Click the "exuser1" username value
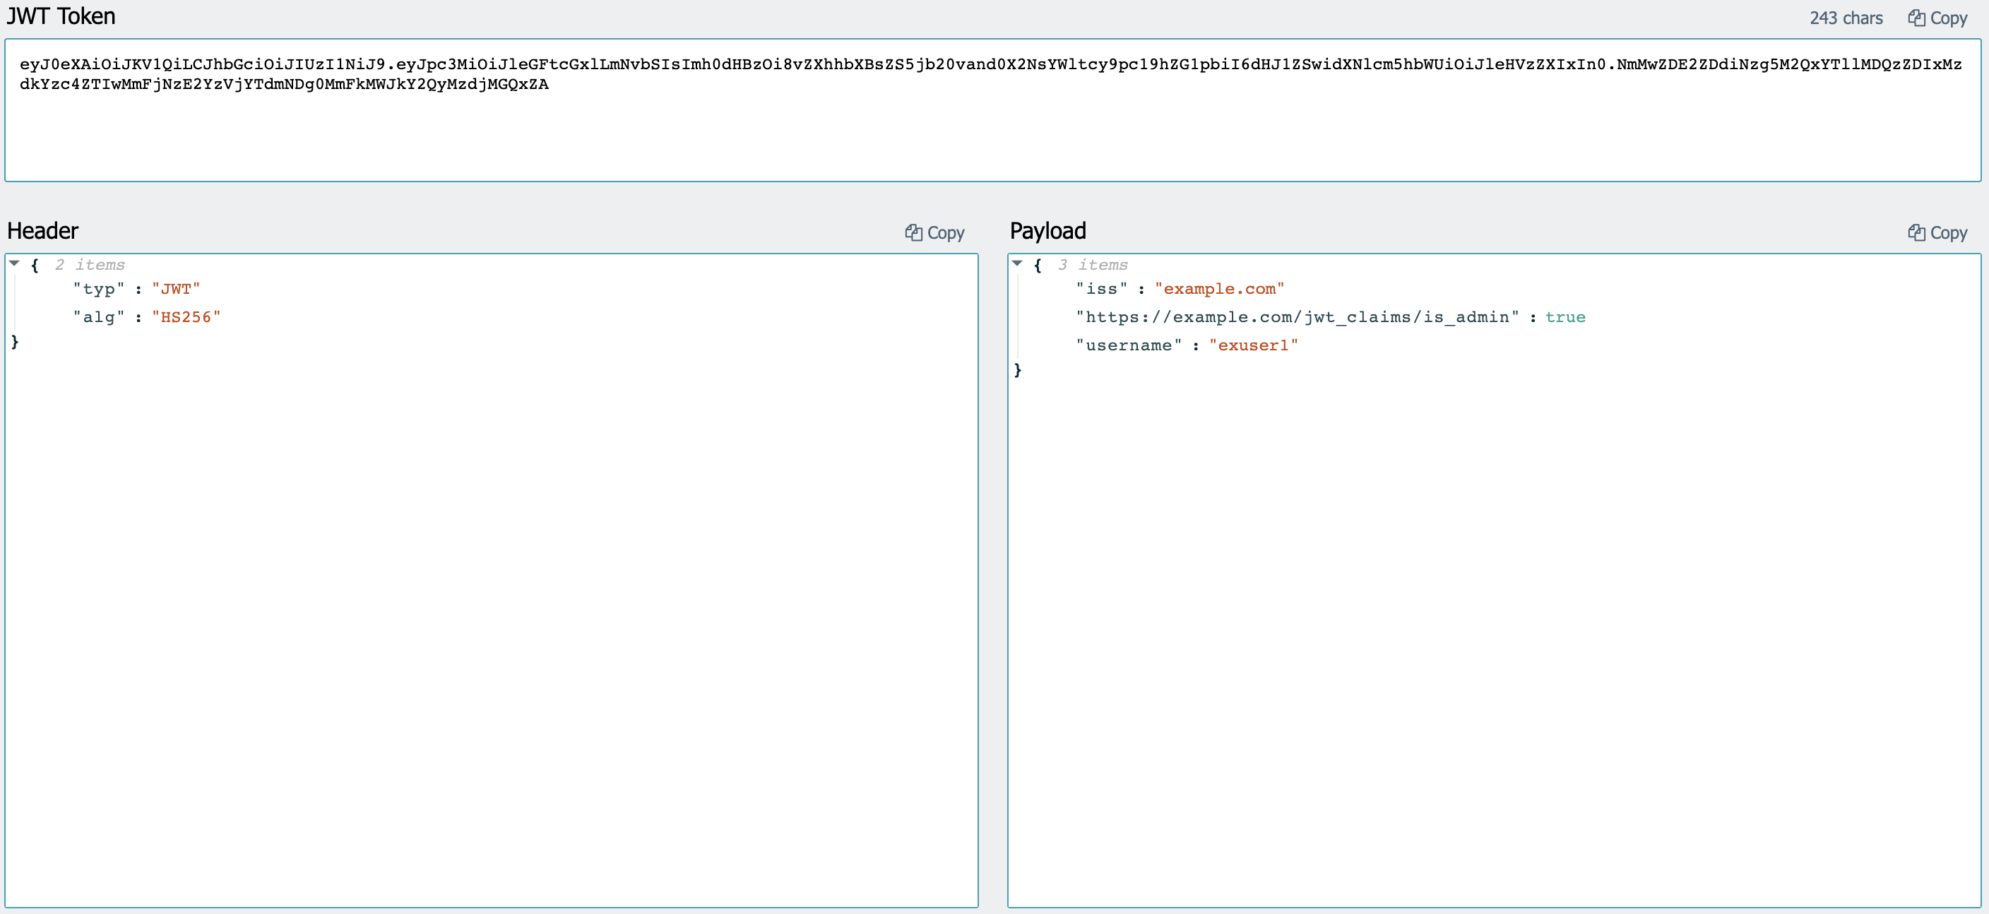 [x=1253, y=346]
